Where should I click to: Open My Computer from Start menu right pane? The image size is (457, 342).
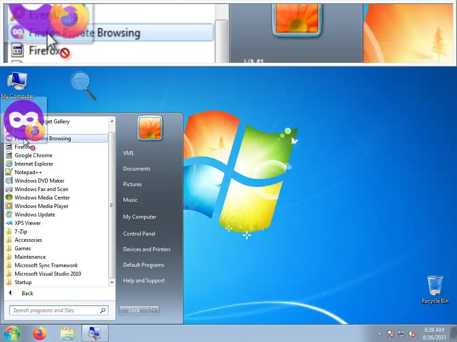140,217
